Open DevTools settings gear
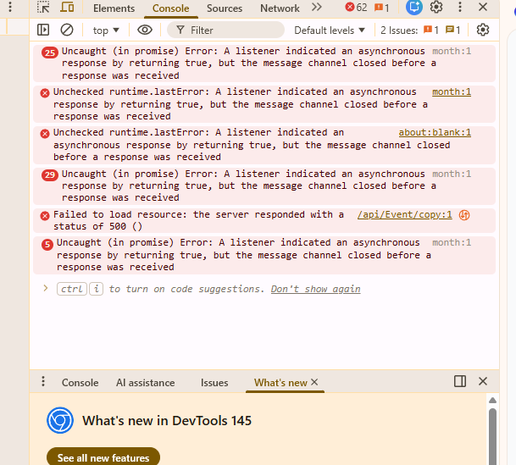Viewport: 516px width, 465px height. click(436, 7)
